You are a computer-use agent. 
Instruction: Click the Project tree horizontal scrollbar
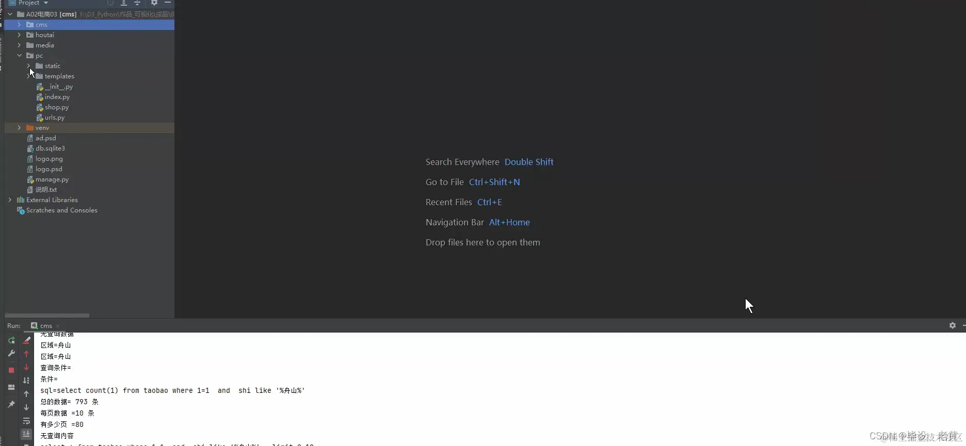click(47, 315)
